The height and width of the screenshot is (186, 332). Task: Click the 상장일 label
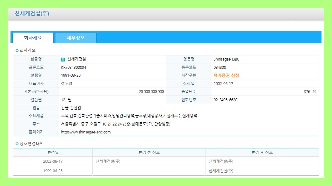pyautogui.click(x=189, y=83)
